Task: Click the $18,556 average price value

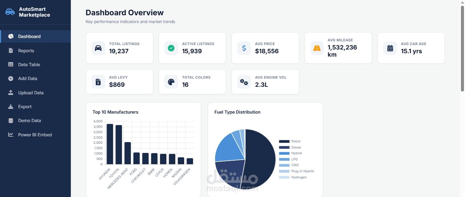Action: click(x=267, y=51)
